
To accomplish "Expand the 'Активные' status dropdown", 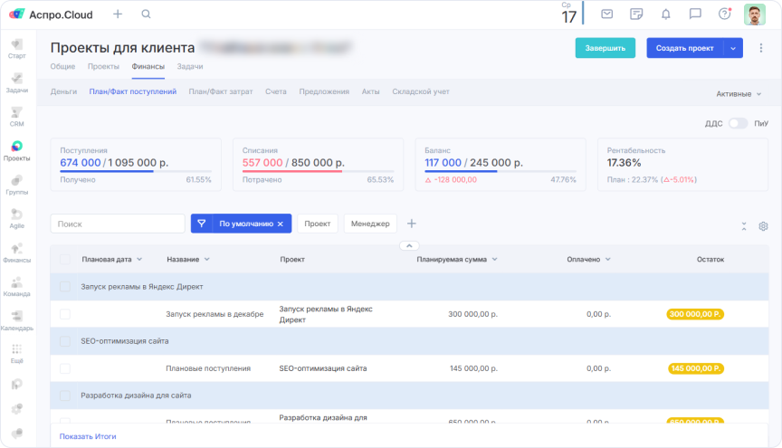I will tap(739, 93).
